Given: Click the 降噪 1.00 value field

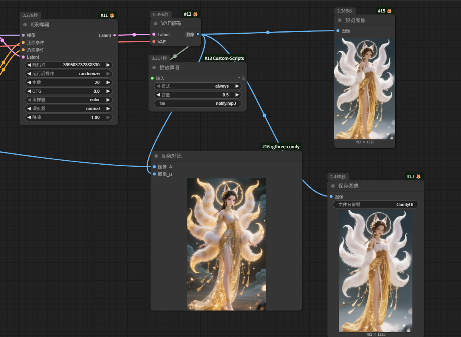Looking at the screenshot, I should tap(69, 117).
